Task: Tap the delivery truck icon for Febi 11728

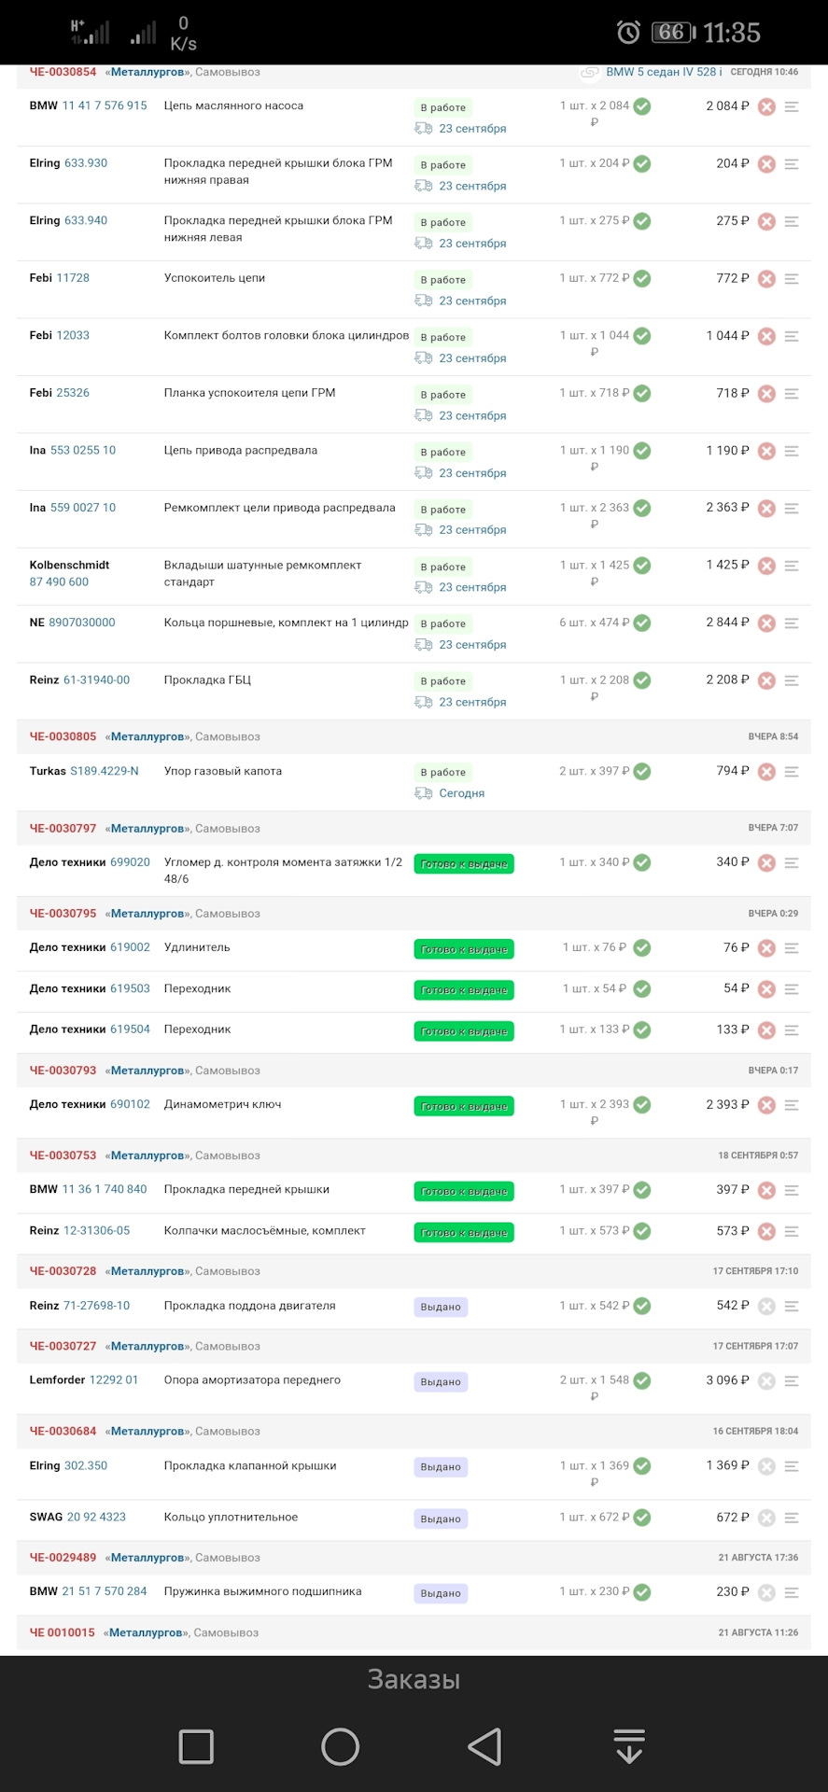Action: (423, 301)
